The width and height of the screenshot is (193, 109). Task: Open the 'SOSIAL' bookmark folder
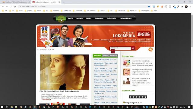pos(102,11)
